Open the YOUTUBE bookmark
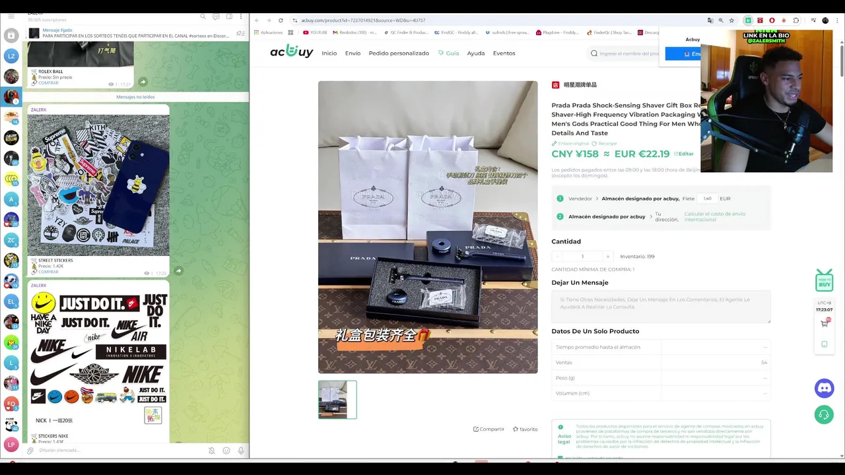845x475 pixels. click(315, 32)
